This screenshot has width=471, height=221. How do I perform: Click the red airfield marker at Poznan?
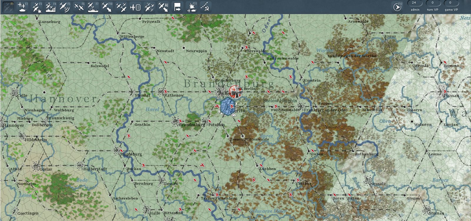[445, 92]
